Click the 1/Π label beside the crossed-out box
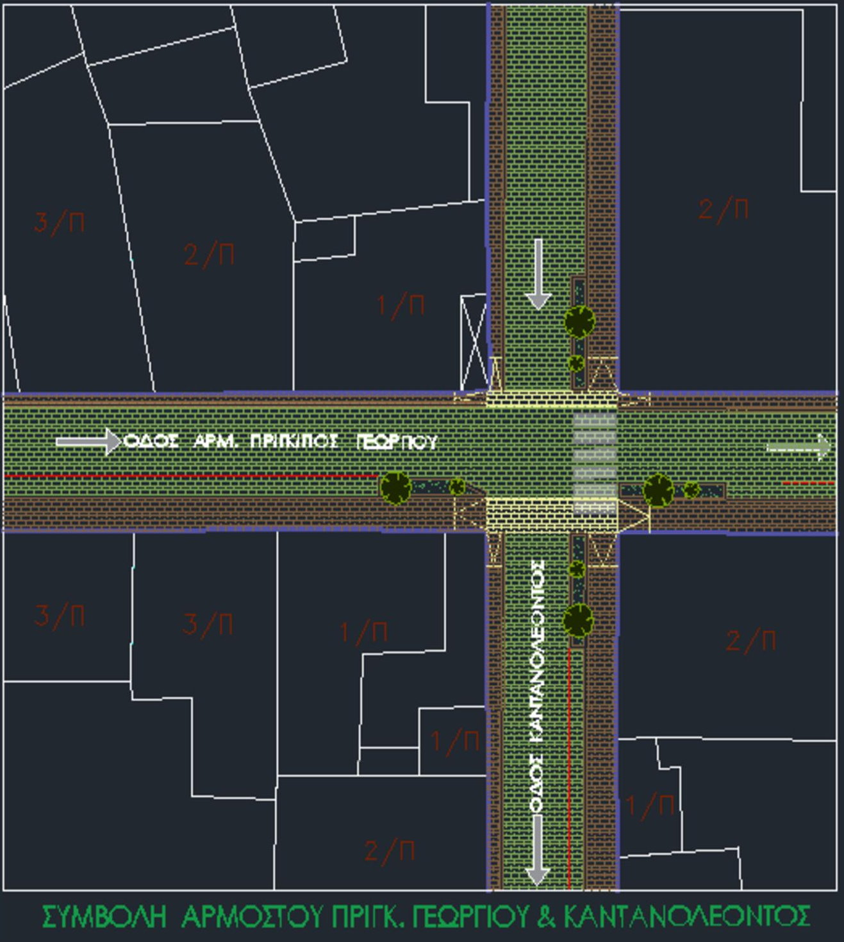 tap(401, 306)
